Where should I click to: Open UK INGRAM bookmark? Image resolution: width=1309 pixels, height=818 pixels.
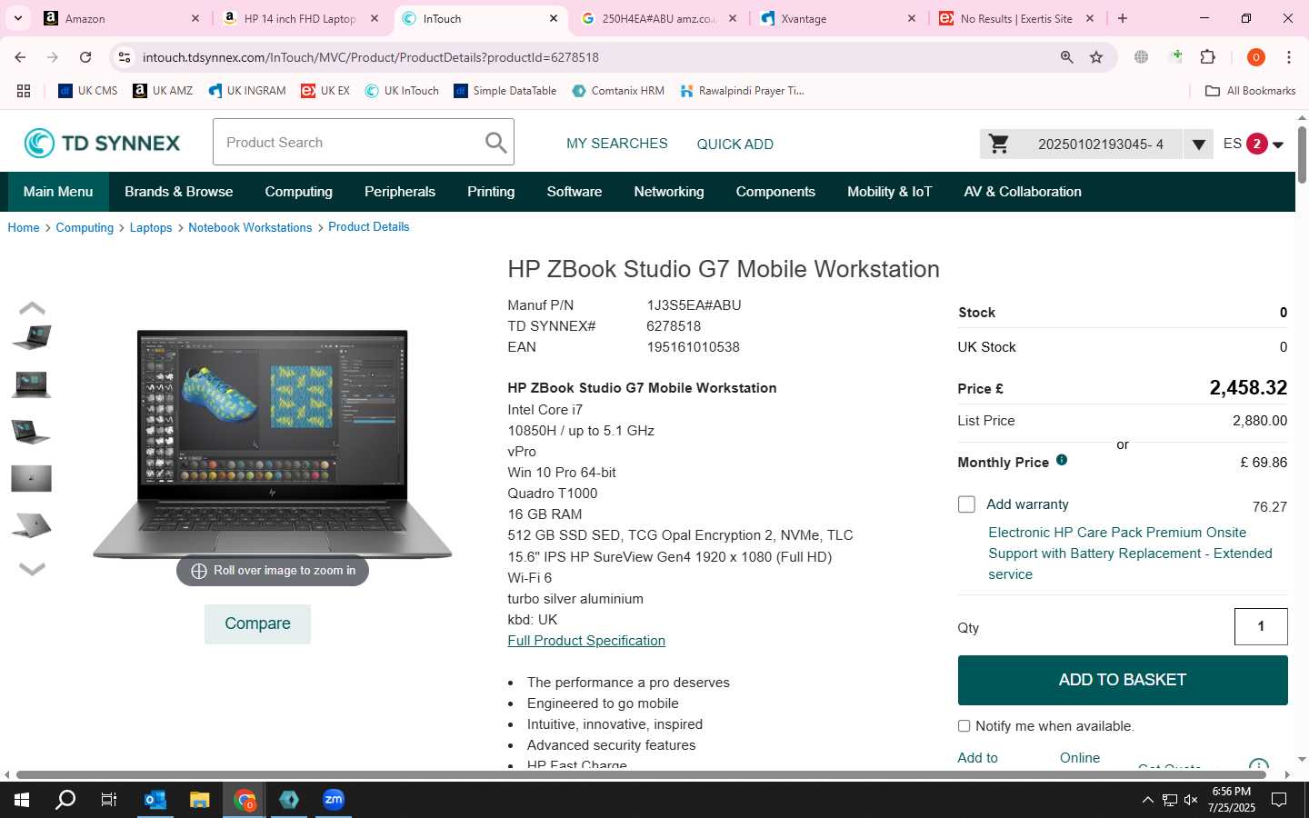tap(247, 91)
